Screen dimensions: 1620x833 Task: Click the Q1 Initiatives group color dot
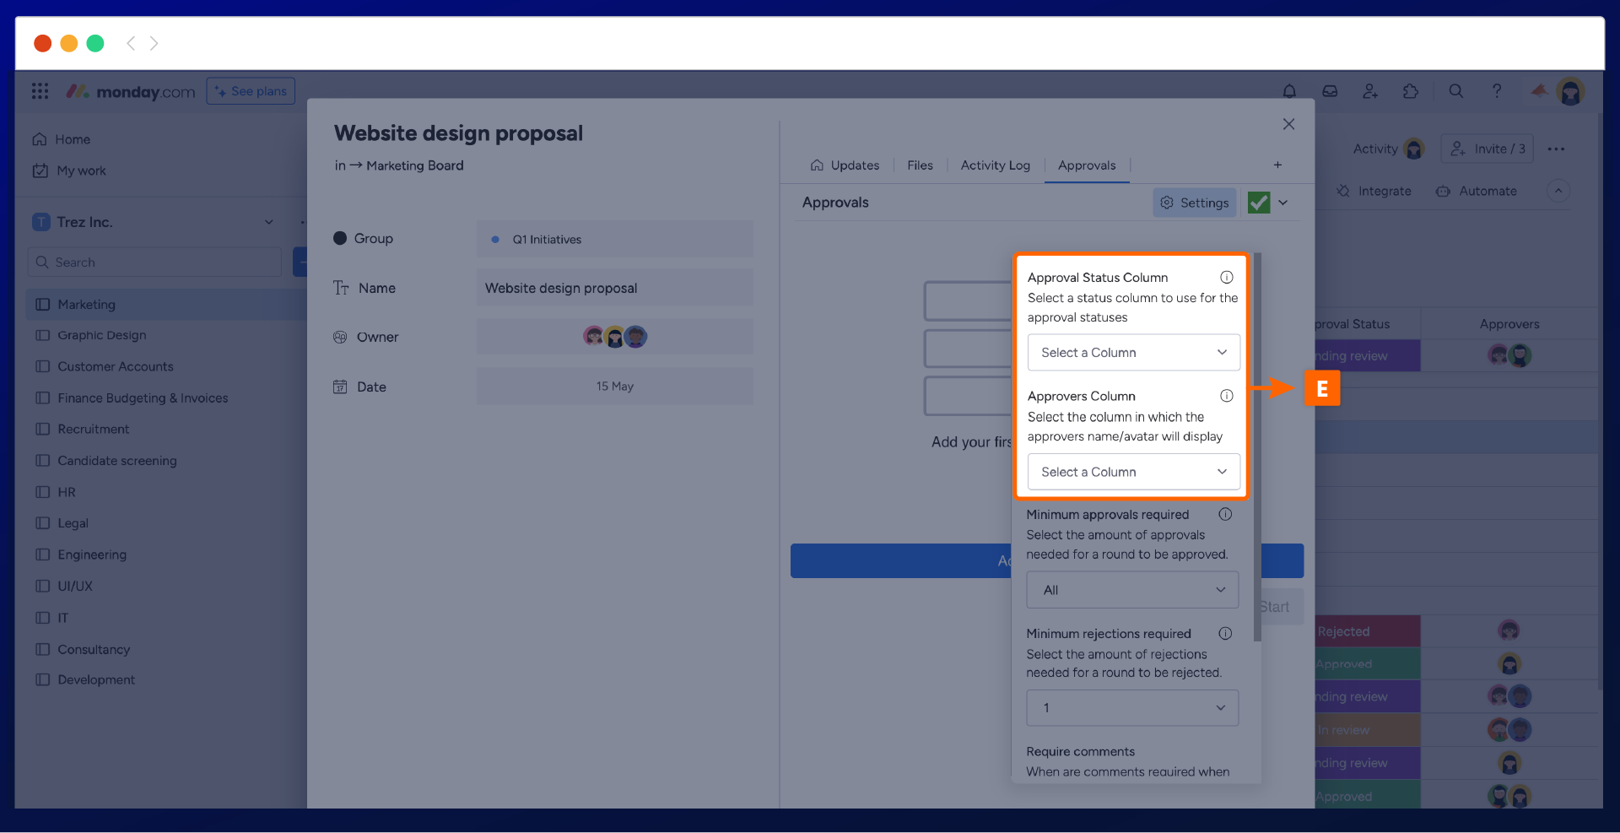(495, 240)
